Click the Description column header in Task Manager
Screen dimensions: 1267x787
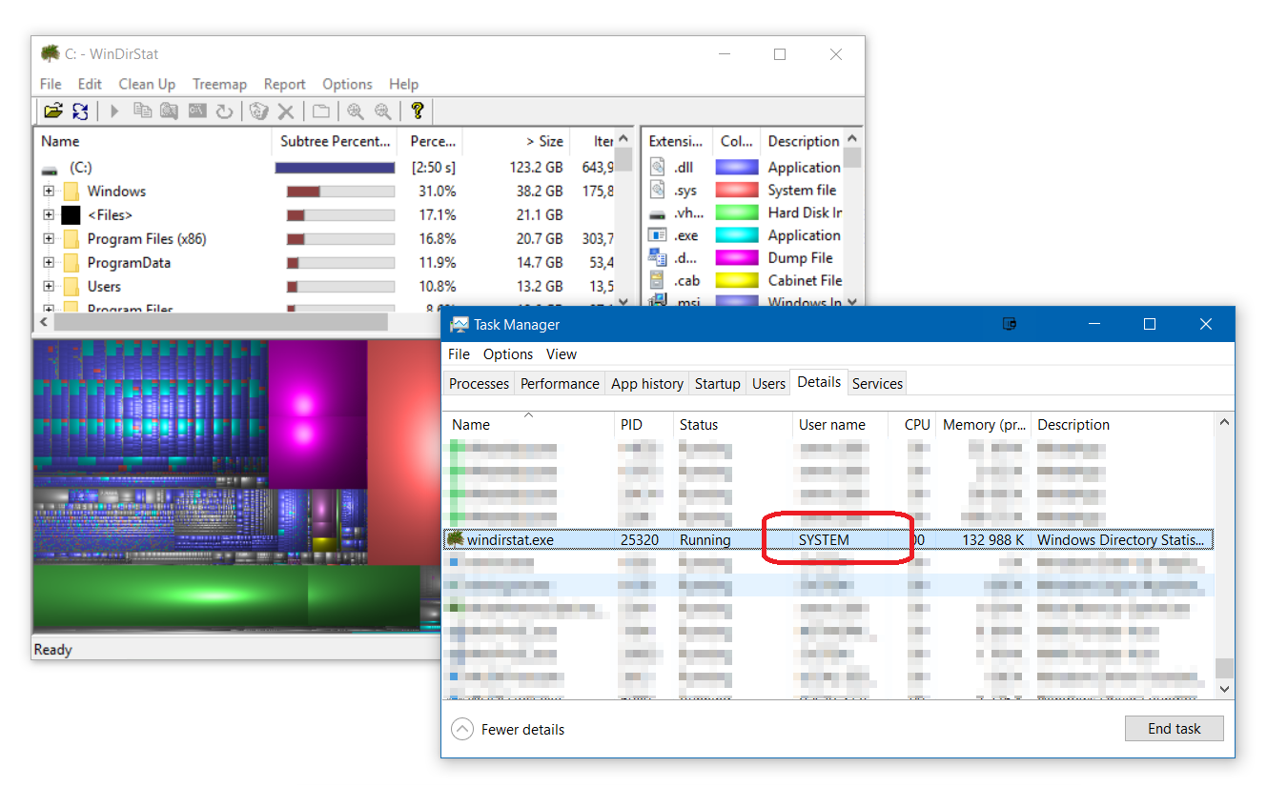point(1122,425)
